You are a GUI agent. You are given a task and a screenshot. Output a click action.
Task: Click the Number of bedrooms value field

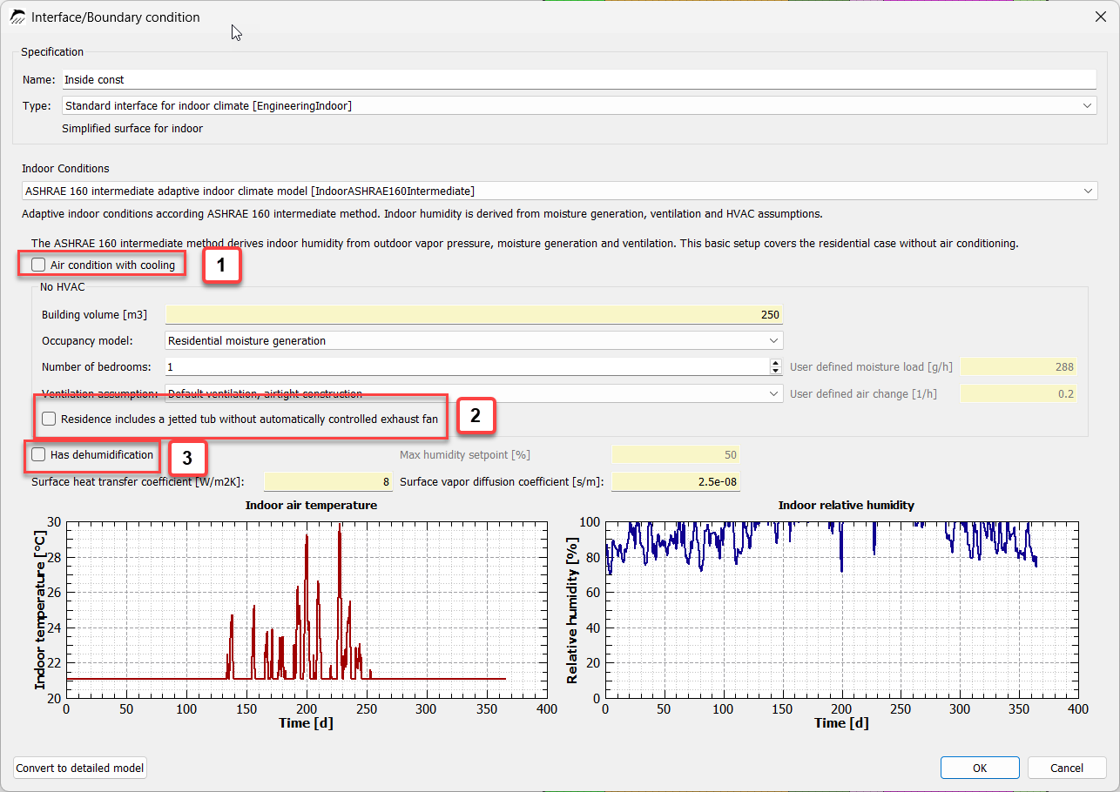point(467,367)
